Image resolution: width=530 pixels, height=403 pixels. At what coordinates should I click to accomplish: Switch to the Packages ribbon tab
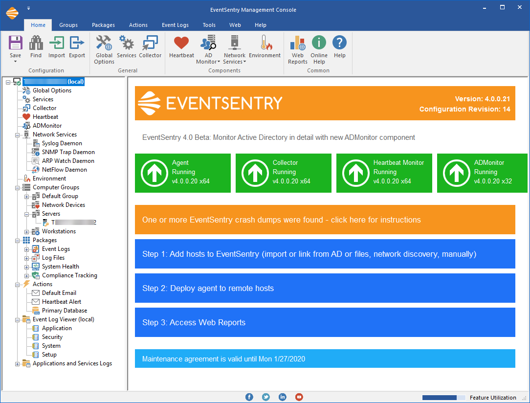coord(103,25)
